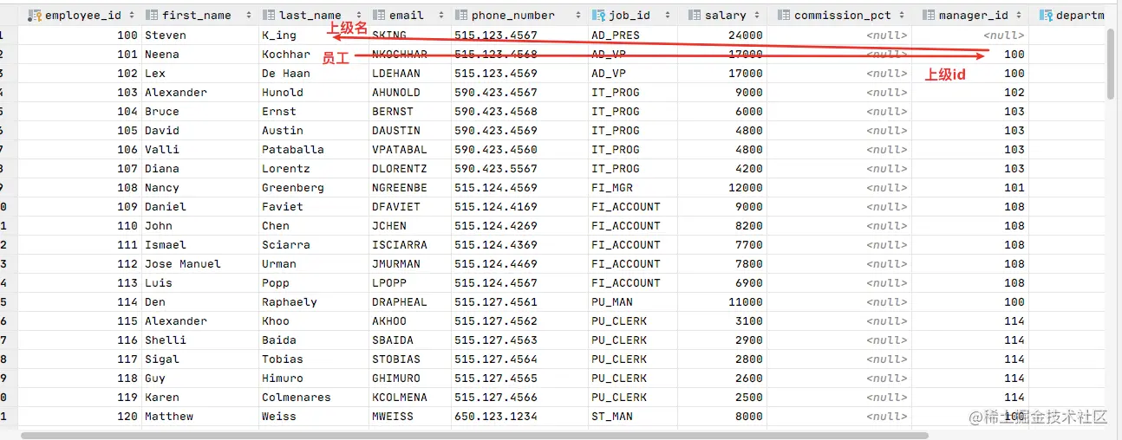Image resolution: width=1122 pixels, height=440 pixels.
Task: Select the phone_number cell "650.123.1234"
Action: pyautogui.click(x=496, y=417)
